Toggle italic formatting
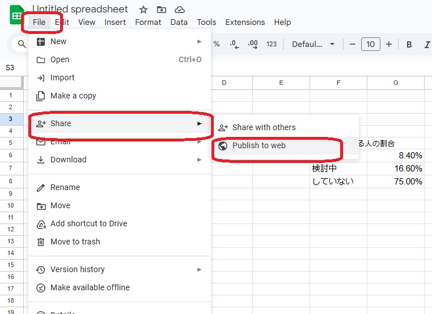Viewport: 432px width, 314px height. 427,44
